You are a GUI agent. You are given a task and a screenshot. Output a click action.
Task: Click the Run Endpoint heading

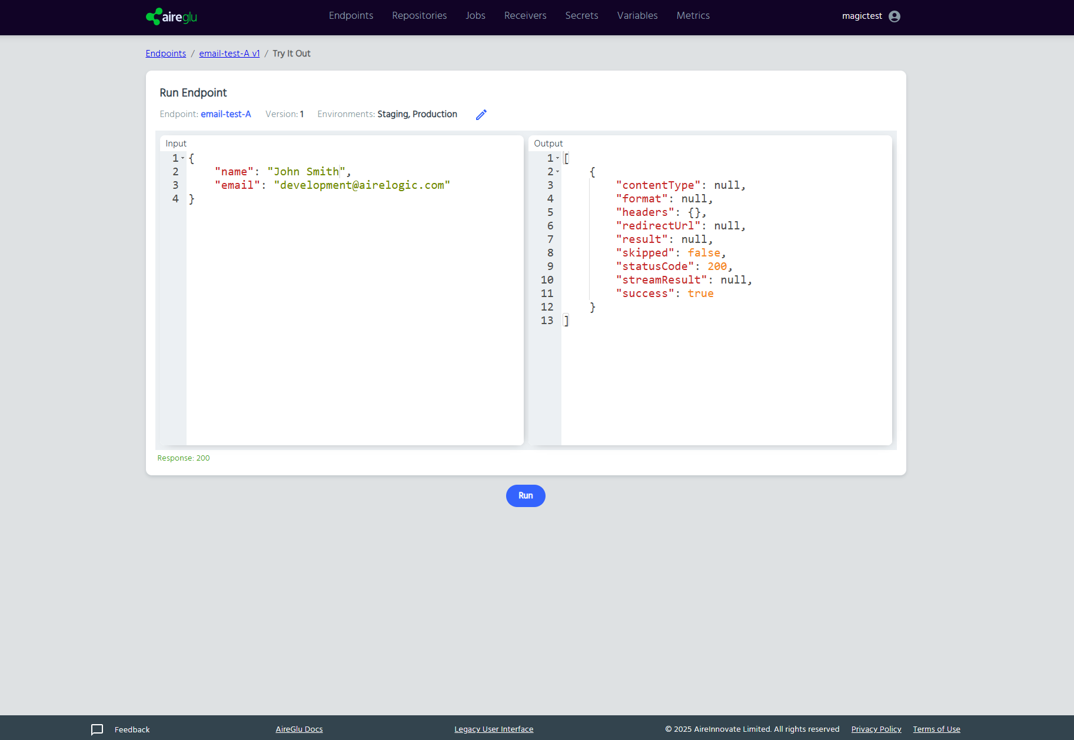pos(193,93)
